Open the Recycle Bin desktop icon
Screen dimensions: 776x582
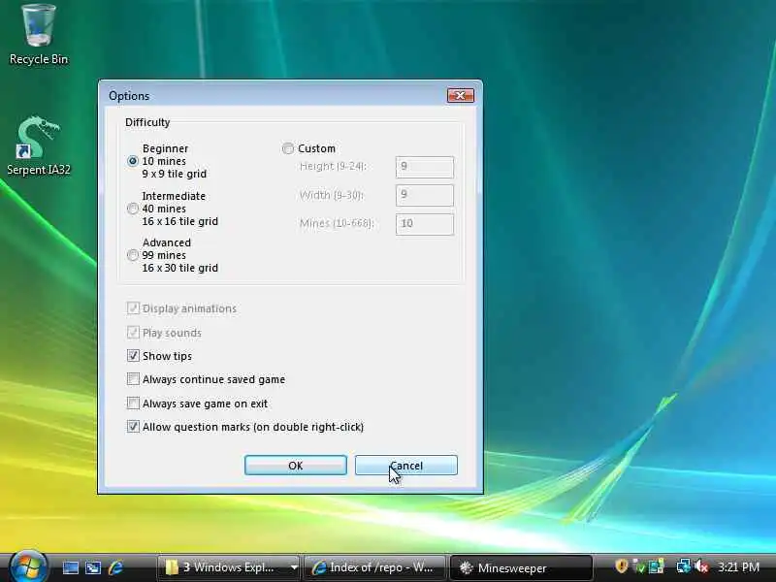[x=39, y=34]
